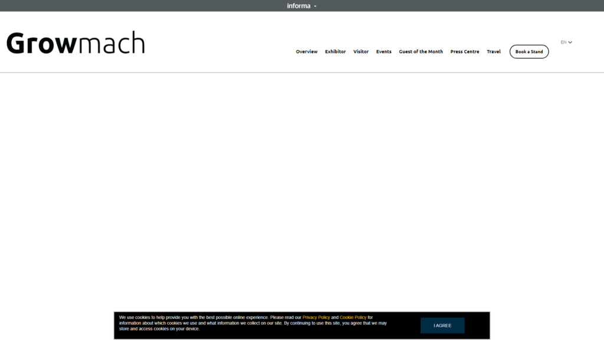Open Guest of the Month page
This screenshot has height=340, width=604.
[421, 52]
